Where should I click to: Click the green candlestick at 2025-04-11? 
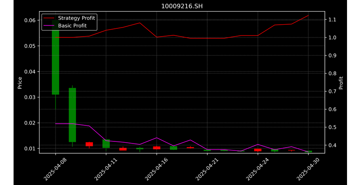(106, 143)
